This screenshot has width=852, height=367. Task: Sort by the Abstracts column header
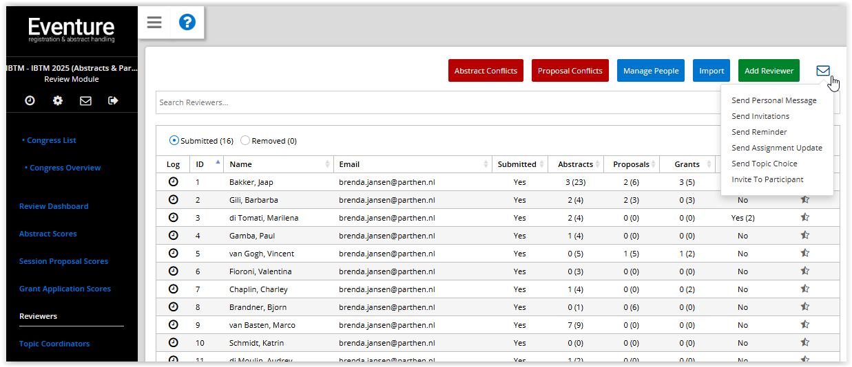pos(575,164)
